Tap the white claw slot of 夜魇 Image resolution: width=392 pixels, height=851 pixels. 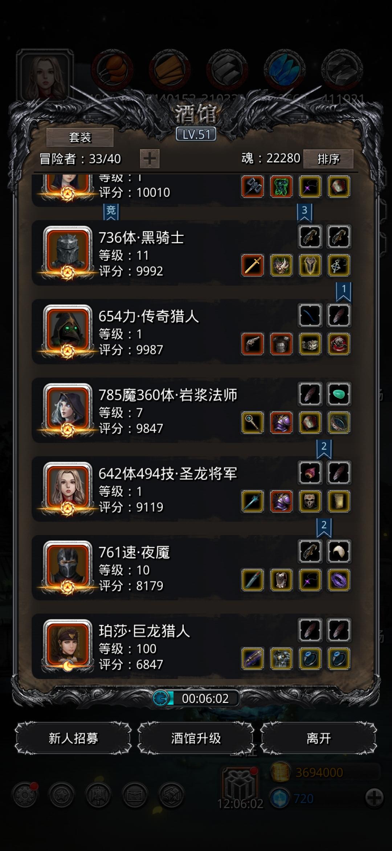[339, 551]
